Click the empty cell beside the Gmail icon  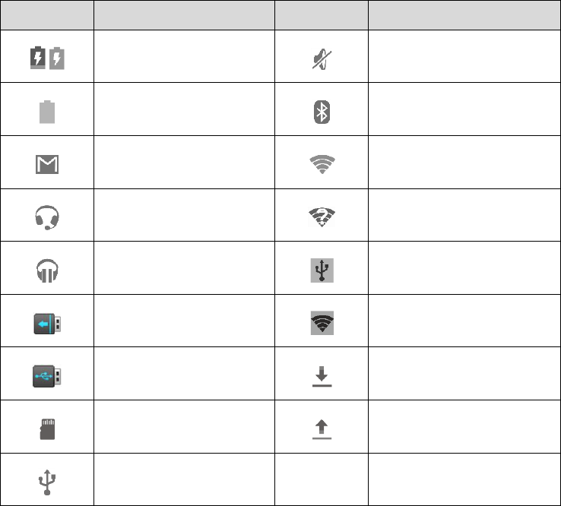point(183,164)
